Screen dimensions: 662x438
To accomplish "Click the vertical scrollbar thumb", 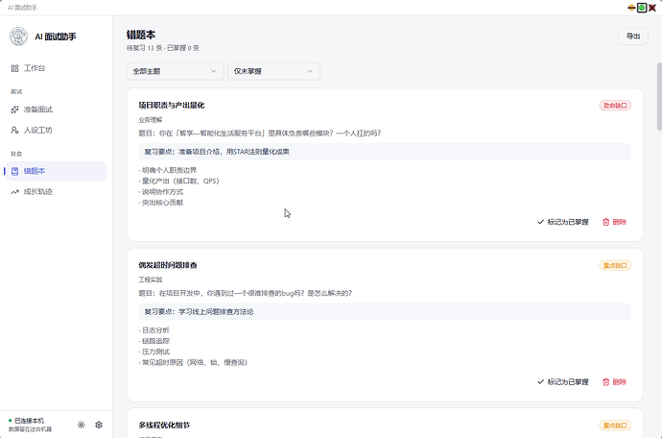I will point(659,96).
